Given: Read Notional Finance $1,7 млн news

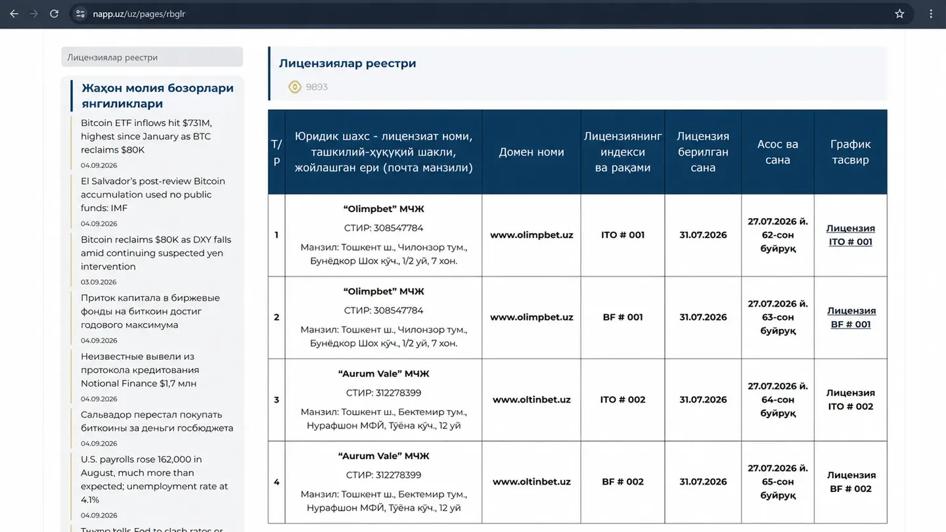Looking at the screenshot, I should 139,370.
